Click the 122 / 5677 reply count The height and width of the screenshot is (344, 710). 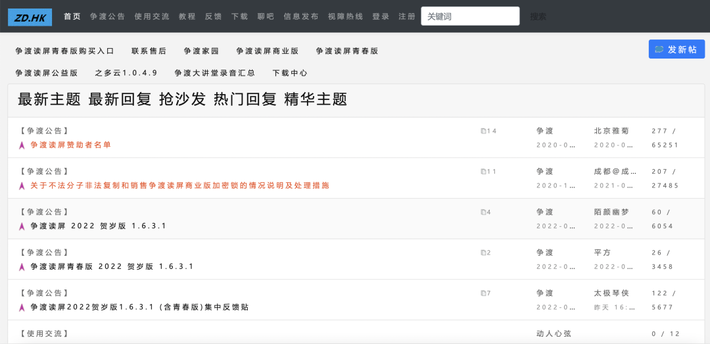(x=663, y=300)
